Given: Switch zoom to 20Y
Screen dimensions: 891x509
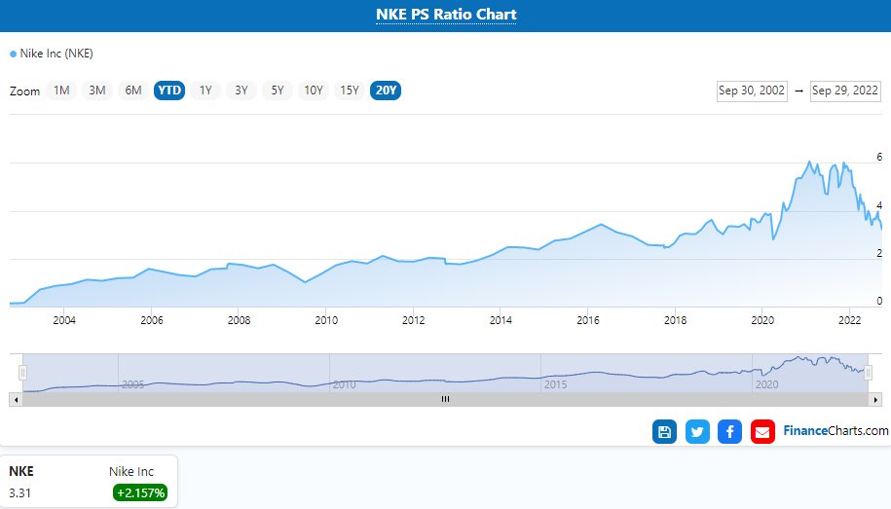Looking at the screenshot, I should point(386,91).
